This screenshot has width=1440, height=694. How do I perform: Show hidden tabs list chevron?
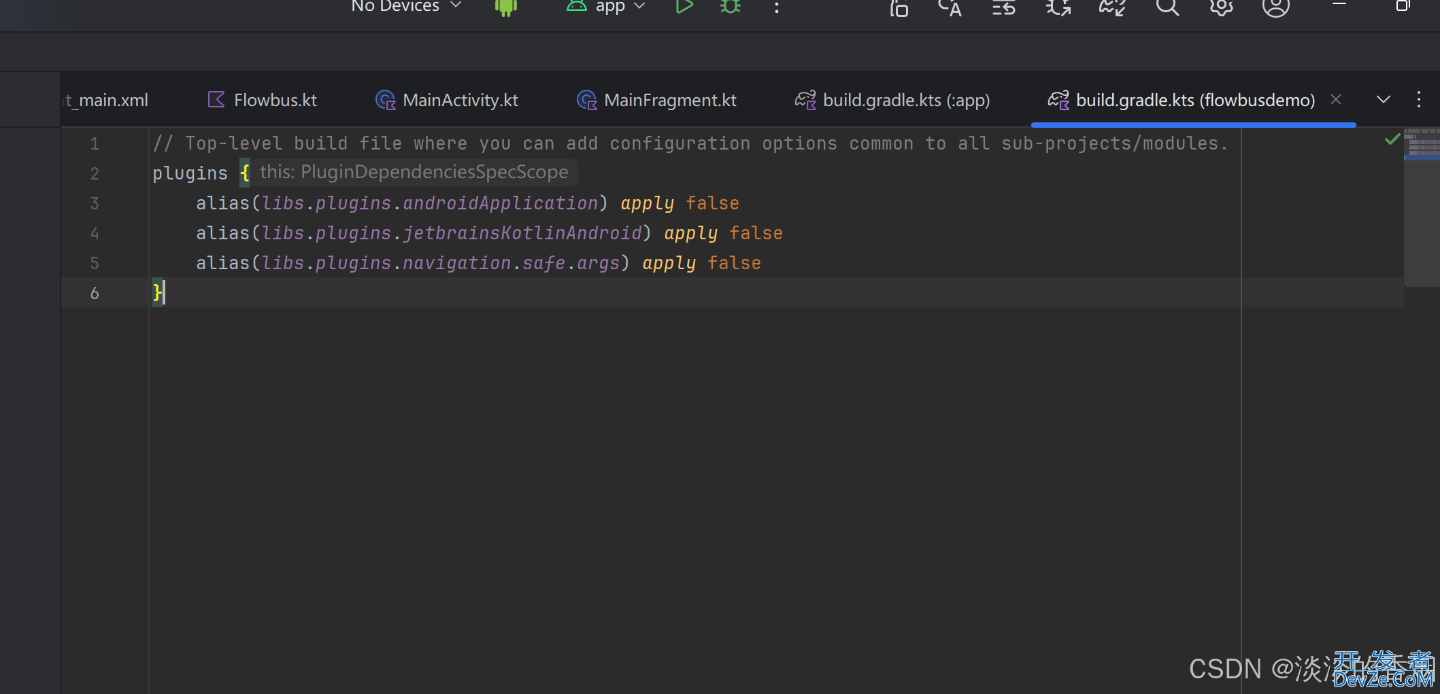[x=1383, y=100]
